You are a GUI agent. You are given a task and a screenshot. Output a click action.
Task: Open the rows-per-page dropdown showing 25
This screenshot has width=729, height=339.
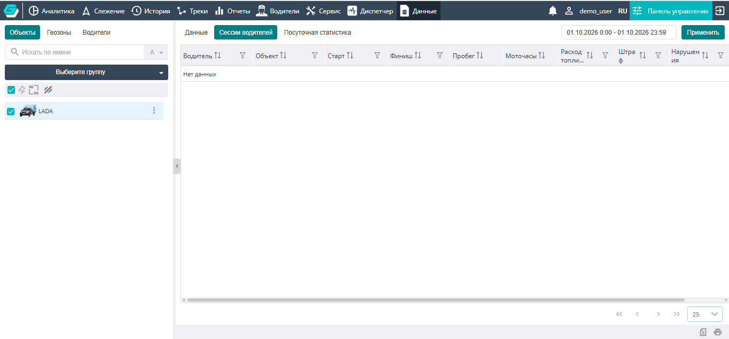coord(705,314)
